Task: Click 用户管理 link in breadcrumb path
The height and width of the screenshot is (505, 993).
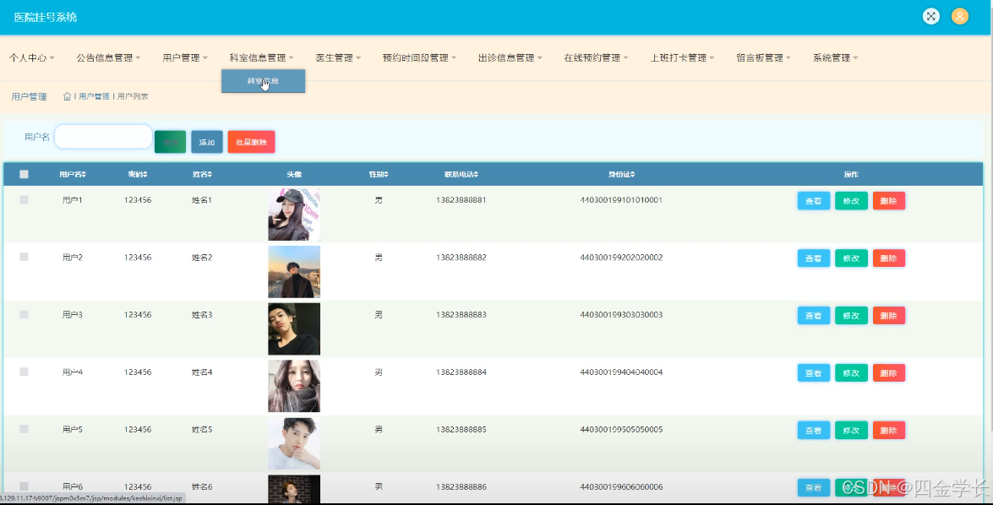Action: (94, 96)
